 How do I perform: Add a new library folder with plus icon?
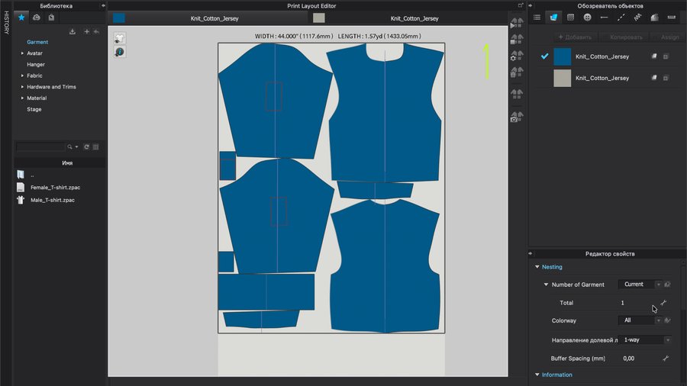pyautogui.click(x=86, y=31)
